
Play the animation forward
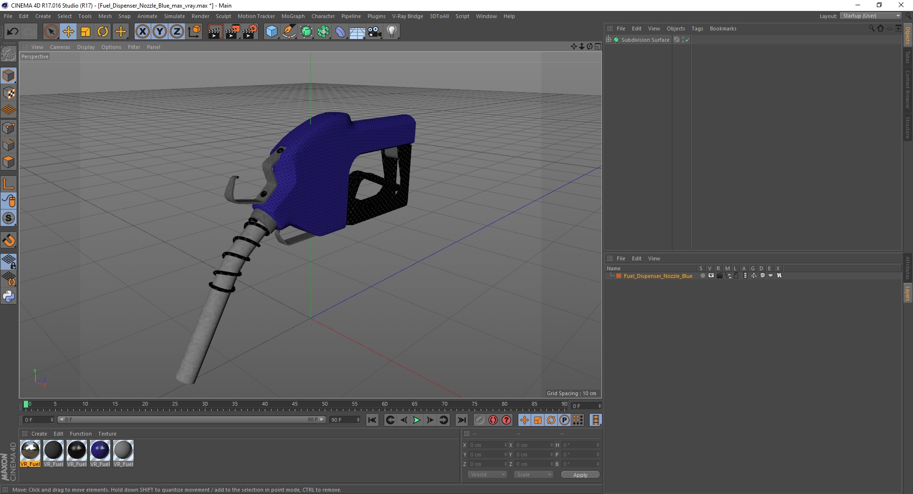pos(417,420)
